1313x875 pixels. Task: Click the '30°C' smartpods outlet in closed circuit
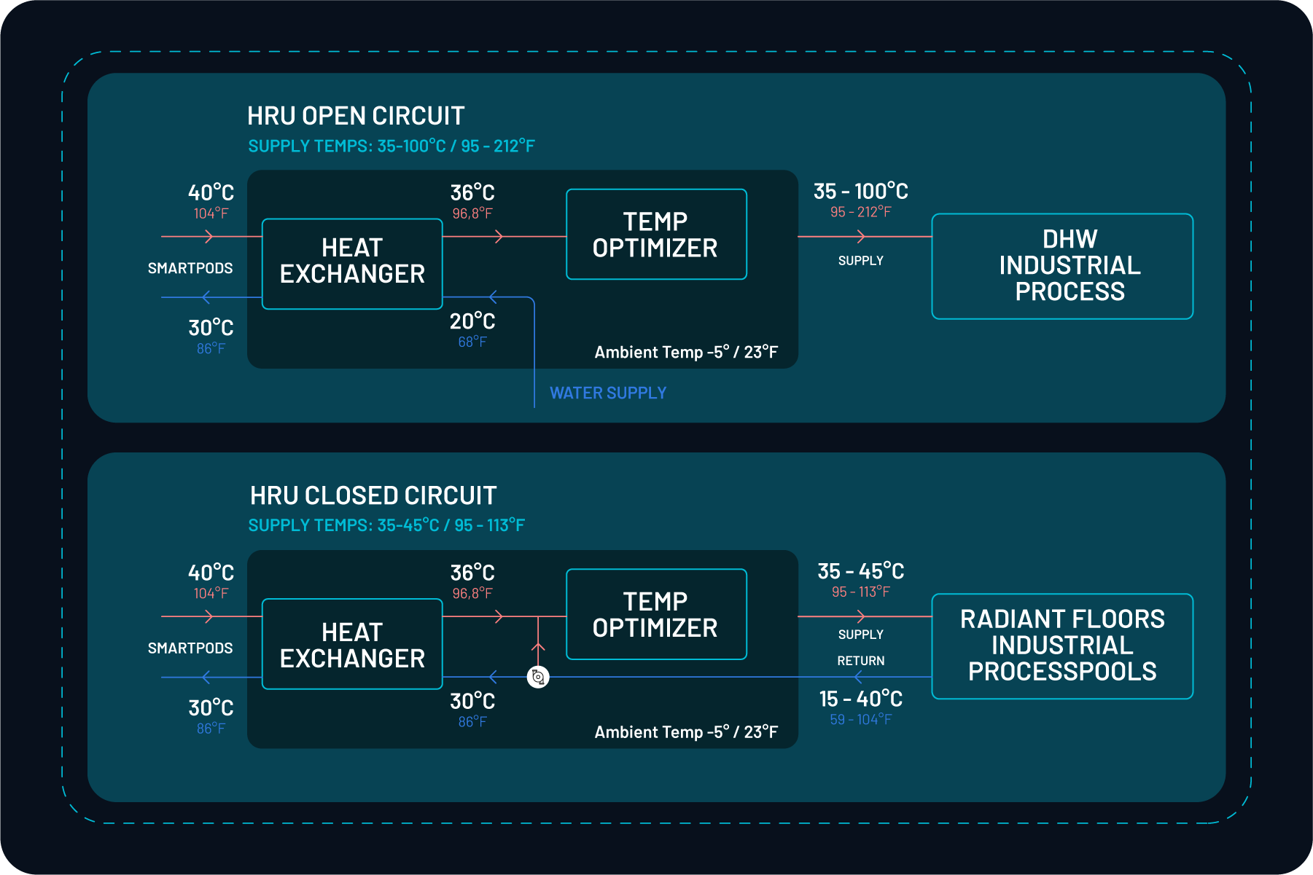[211, 708]
